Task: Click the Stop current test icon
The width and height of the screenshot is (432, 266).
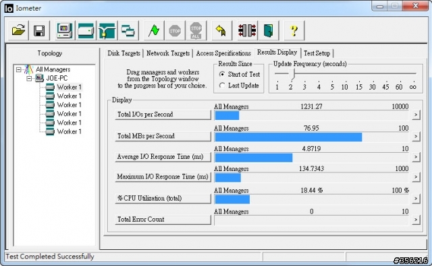Action: tap(175, 30)
